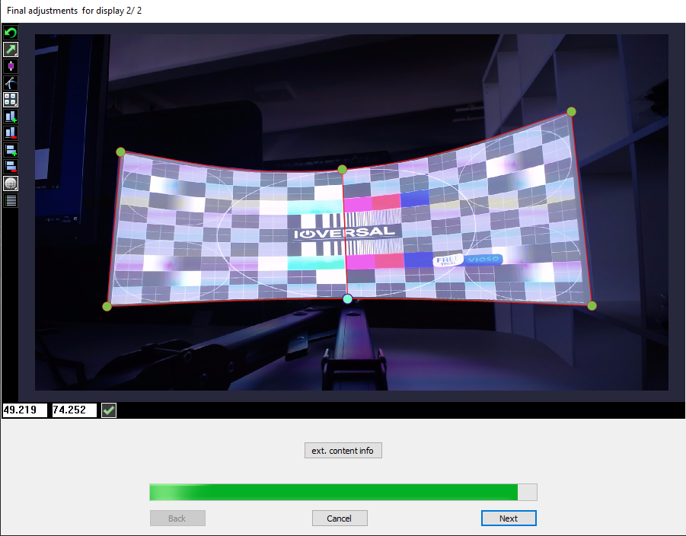The height and width of the screenshot is (536, 686).
Task: Select the diagonal arrow move tool
Action: [11, 49]
